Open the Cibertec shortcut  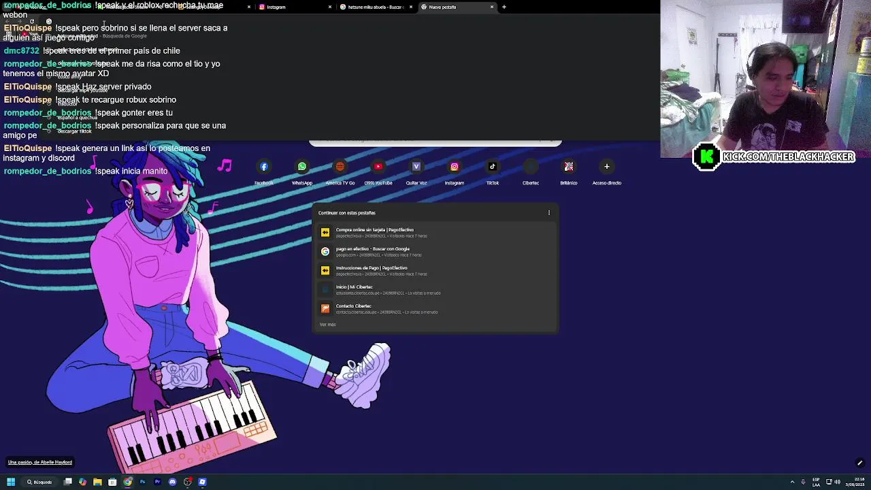[531, 171]
